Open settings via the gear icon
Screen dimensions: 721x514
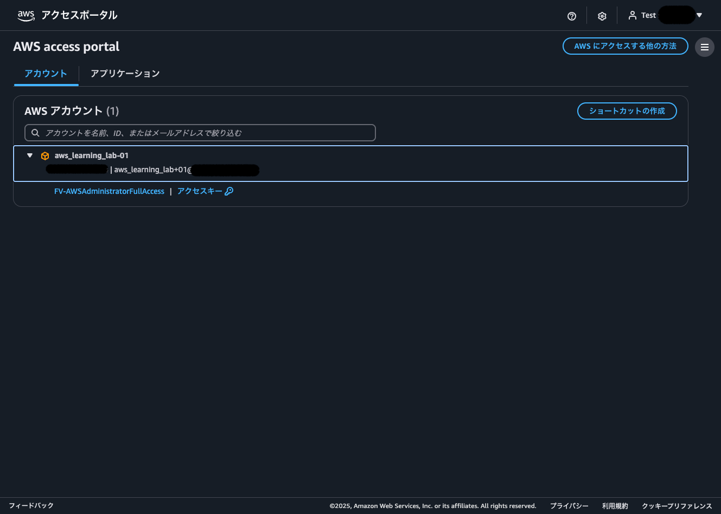tap(602, 16)
